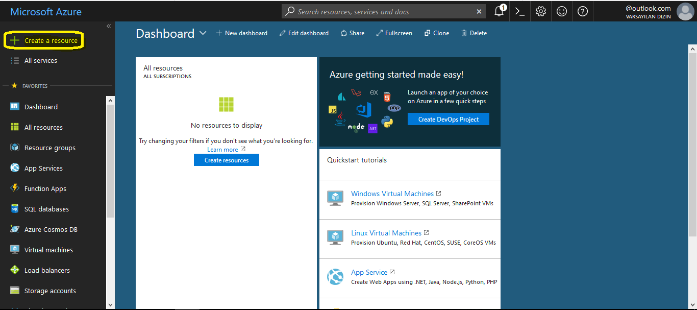Click the feedback smiley icon
This screenshot has height=310, width=697.
coord(562,11)
